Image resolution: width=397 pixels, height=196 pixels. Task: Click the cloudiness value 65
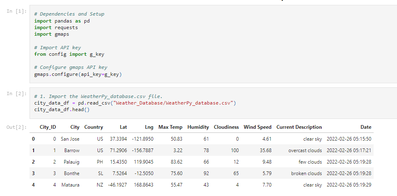(236, 173)
